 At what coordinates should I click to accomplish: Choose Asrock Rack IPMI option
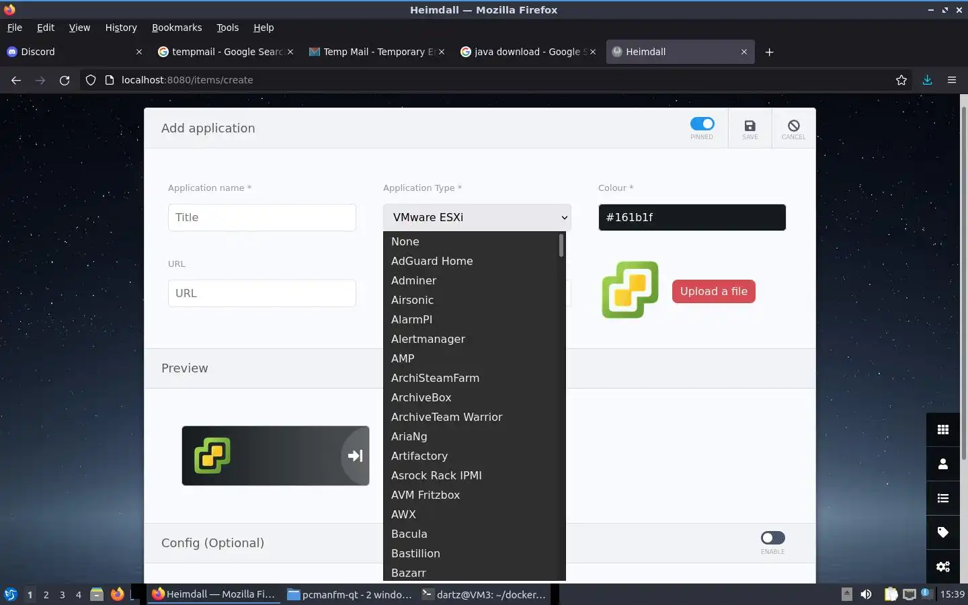click(x=471, y=475)
